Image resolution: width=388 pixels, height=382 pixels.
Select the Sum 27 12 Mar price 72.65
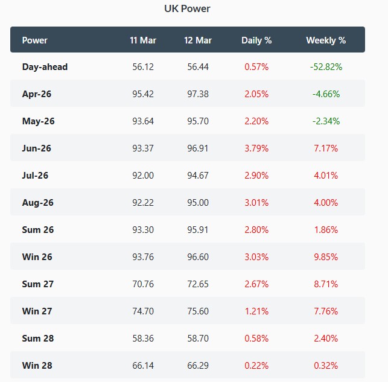click(x=198, y=284)
